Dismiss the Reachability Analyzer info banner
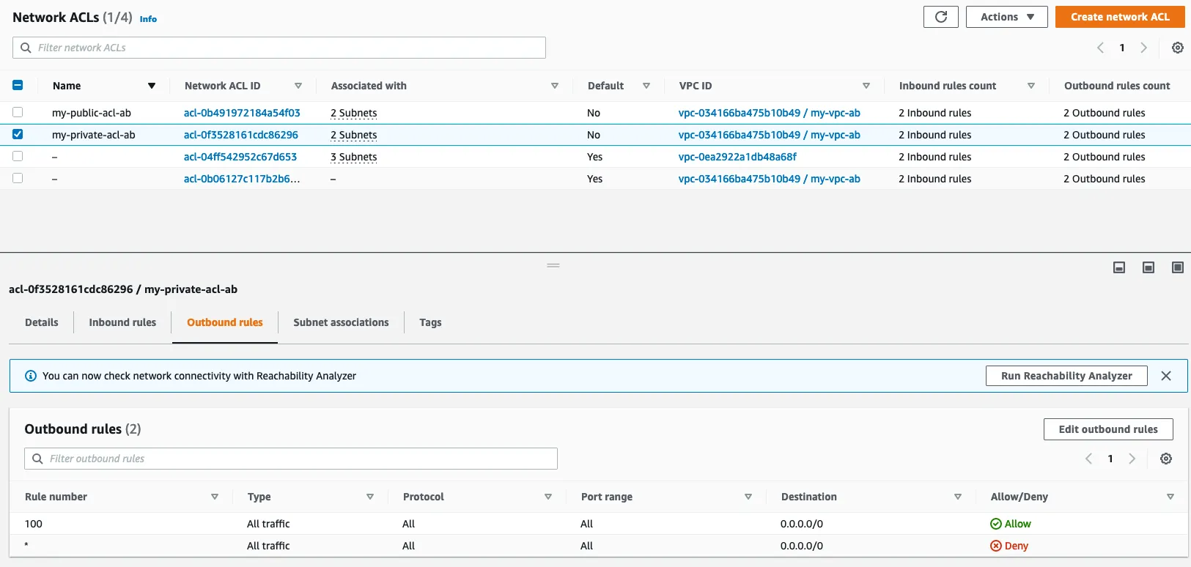 point(1165,376)
